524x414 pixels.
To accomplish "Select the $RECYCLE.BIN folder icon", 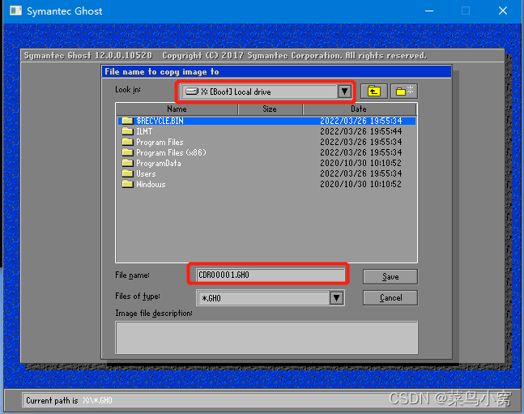I will pos(127,121).
